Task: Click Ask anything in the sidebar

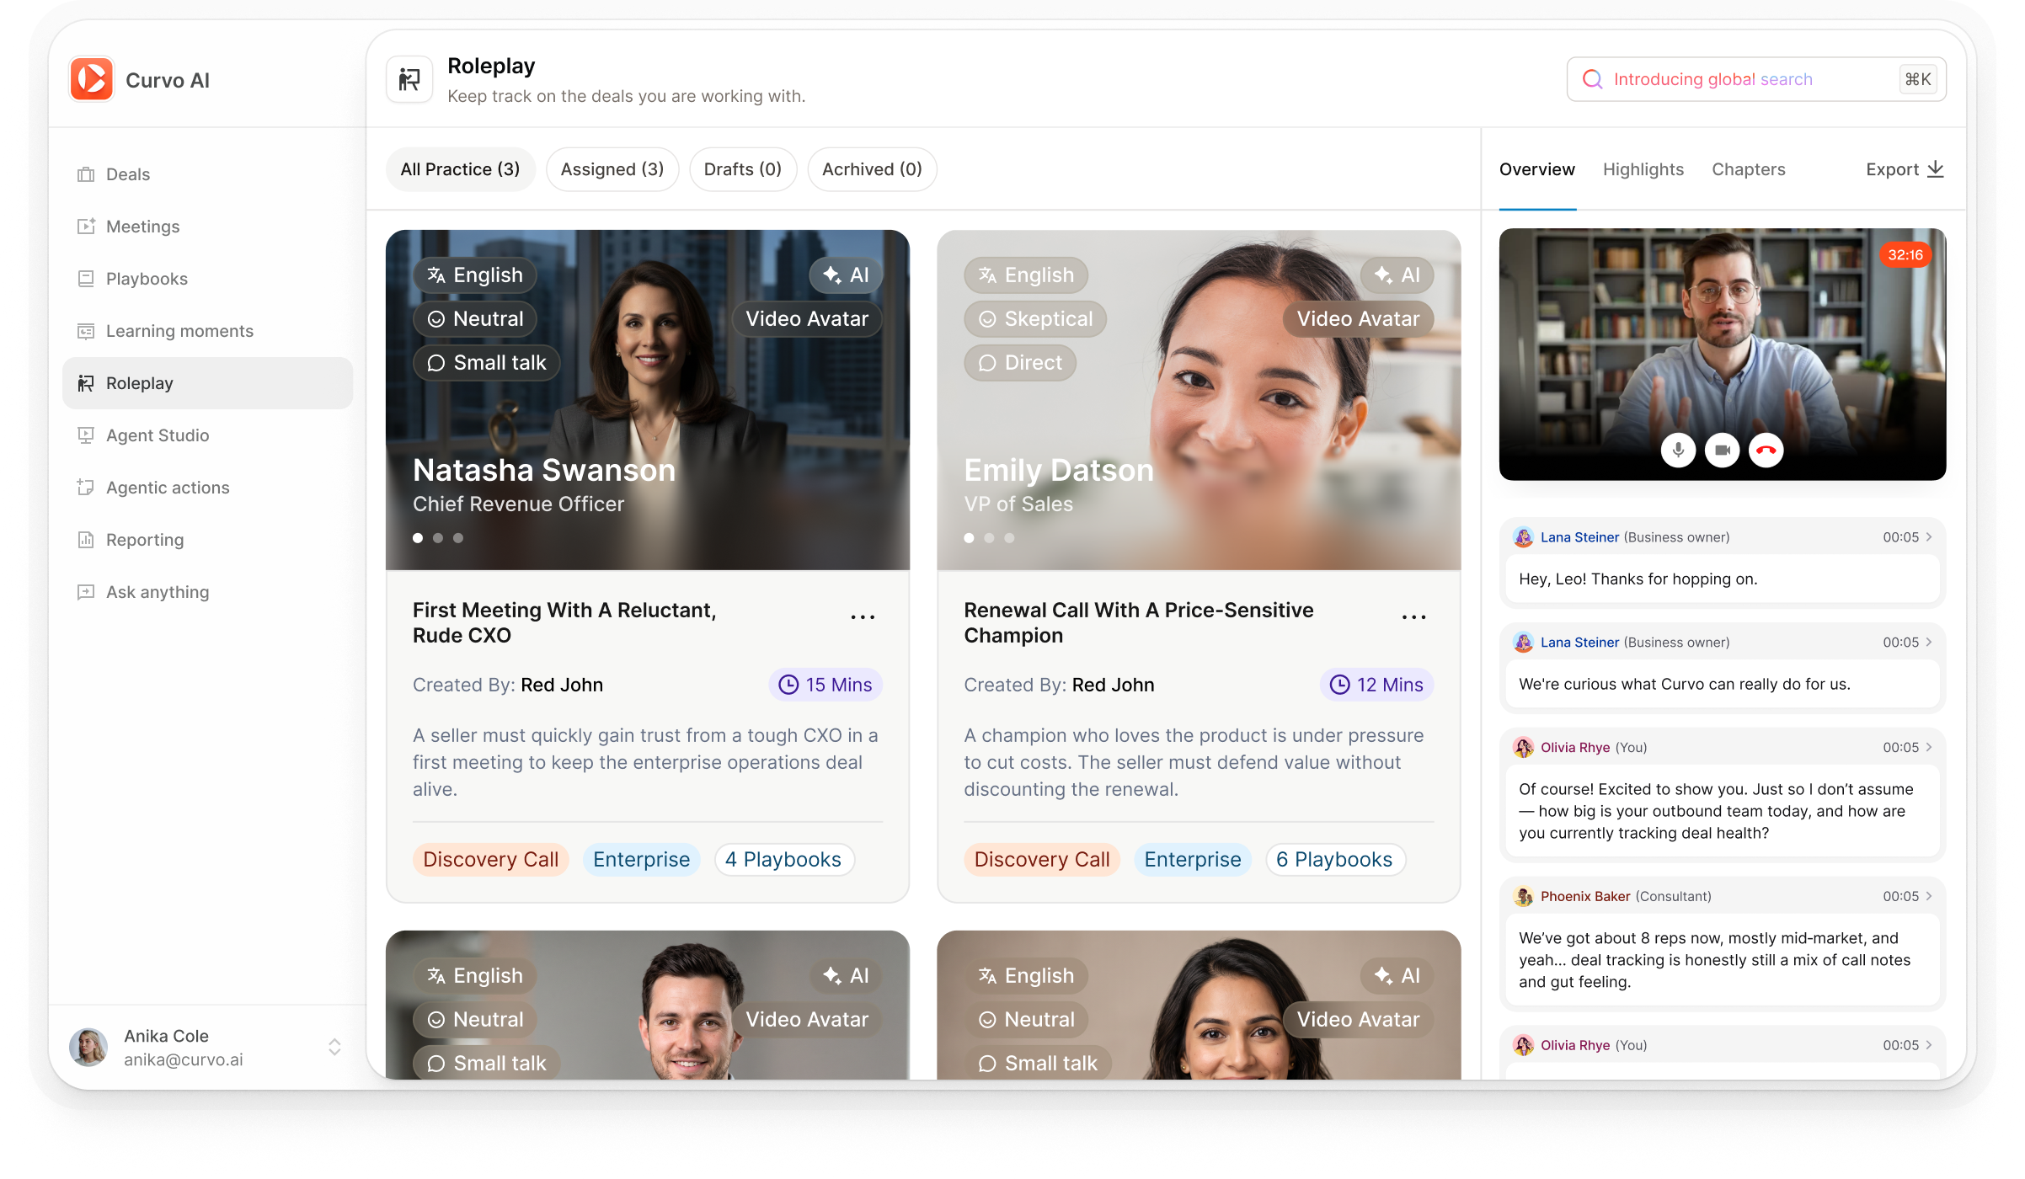Action: tap(207, 592)
